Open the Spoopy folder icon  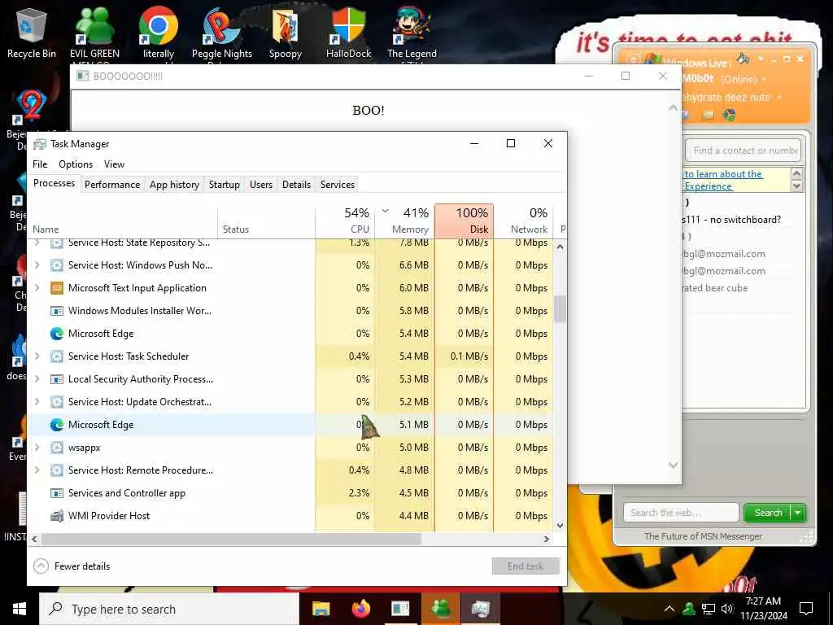286,33
